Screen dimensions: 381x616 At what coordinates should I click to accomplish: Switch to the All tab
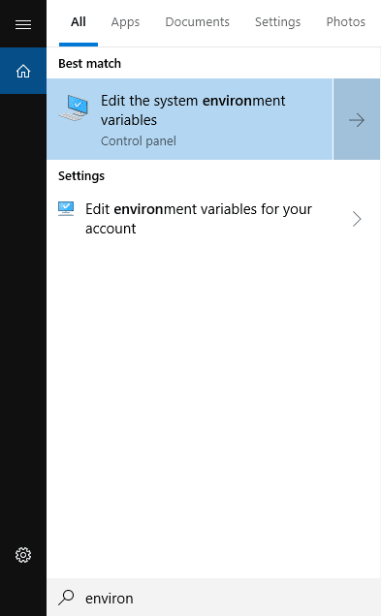[x=79, y=22]
